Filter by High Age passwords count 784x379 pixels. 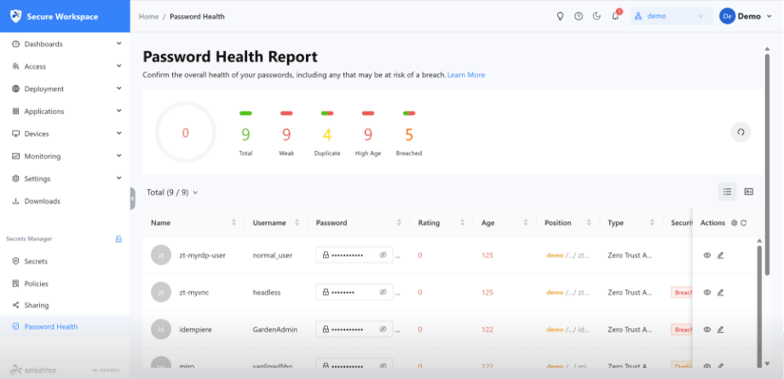pos(368,134)
